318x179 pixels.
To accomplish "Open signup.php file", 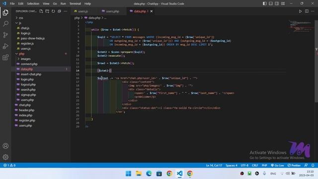I will point(28,95).
